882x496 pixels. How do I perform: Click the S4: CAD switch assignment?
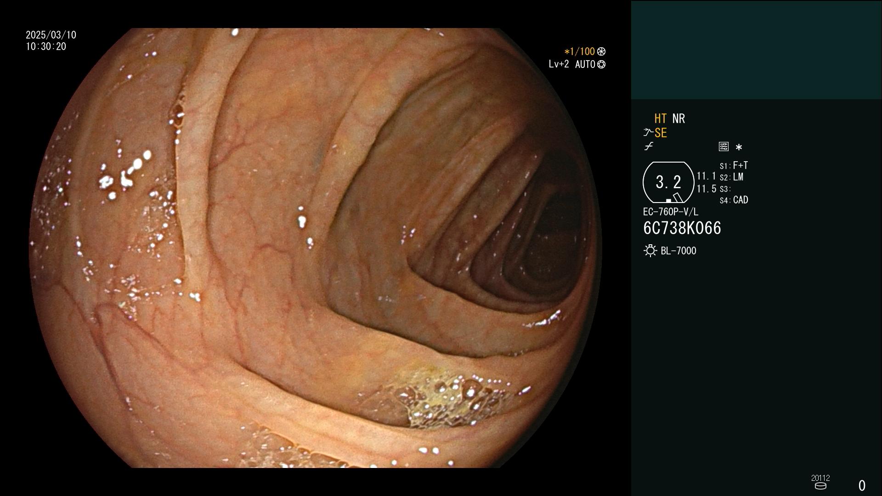click(734, 200)
